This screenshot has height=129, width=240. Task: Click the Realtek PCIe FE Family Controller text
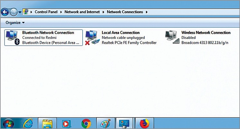coord(129,42)
